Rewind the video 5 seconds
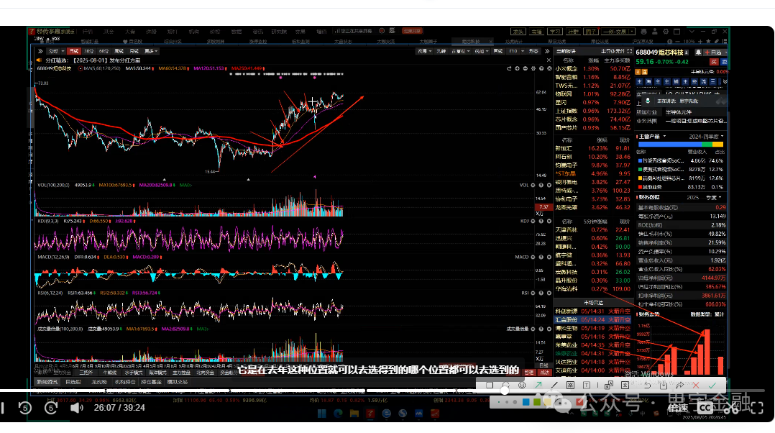 [x=24, y=408]
